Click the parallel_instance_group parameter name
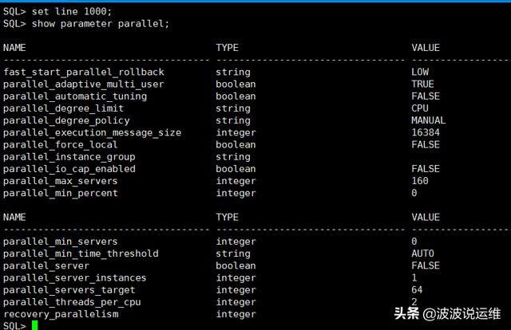The height and width of the screenshot is (330, 511). click(69, 157)
